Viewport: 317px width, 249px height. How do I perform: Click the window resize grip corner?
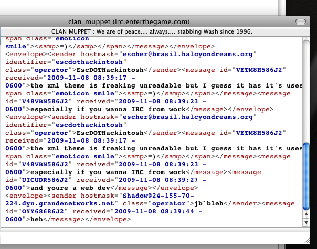pos(307,241)
